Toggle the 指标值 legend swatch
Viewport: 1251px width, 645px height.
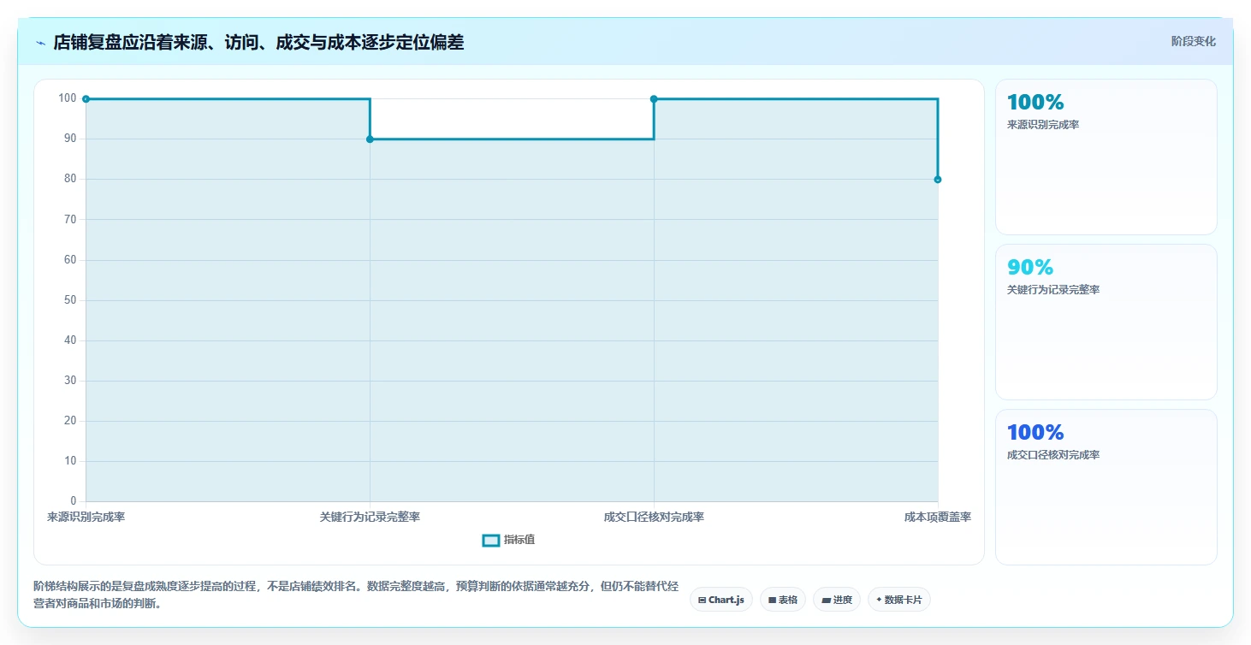click(x=491, y=540)
